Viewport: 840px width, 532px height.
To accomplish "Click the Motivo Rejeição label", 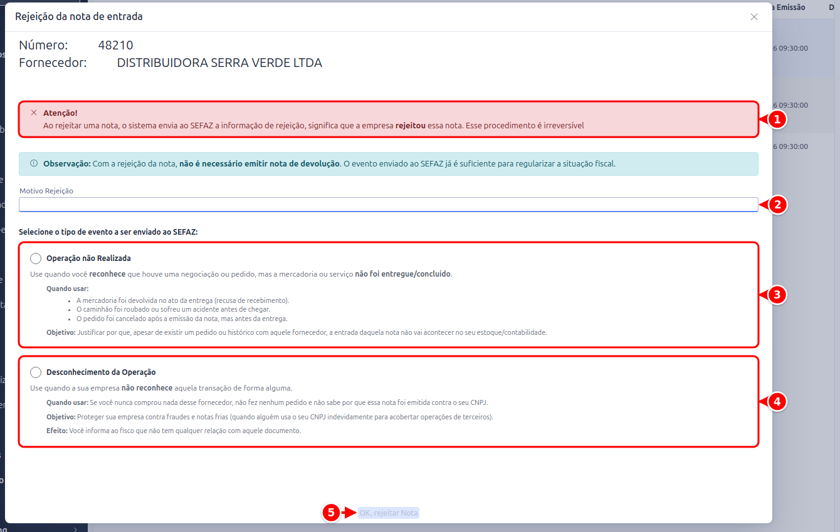I will click(46, 191).
